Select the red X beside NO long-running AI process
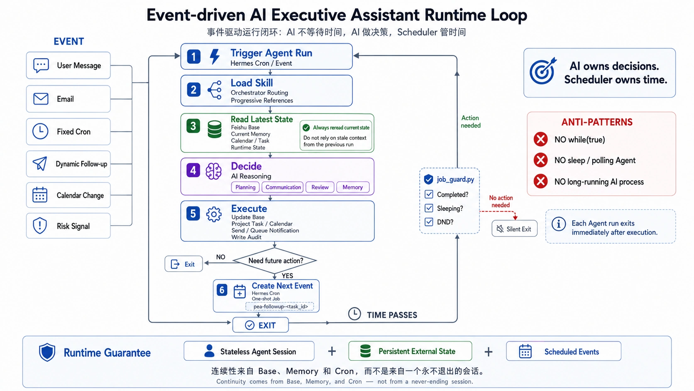The height and width of the screenshot is (391, 694). coord(540,181)
